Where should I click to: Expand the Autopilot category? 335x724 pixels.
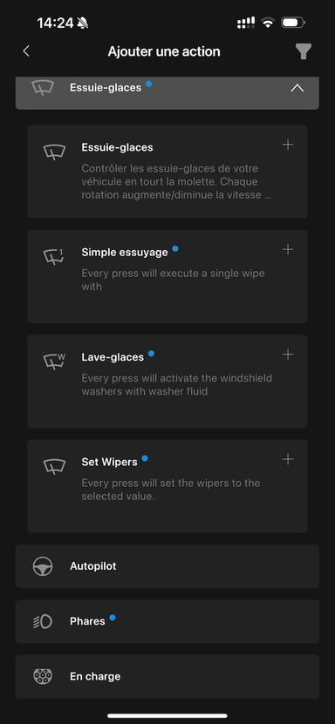pos(167,566)
